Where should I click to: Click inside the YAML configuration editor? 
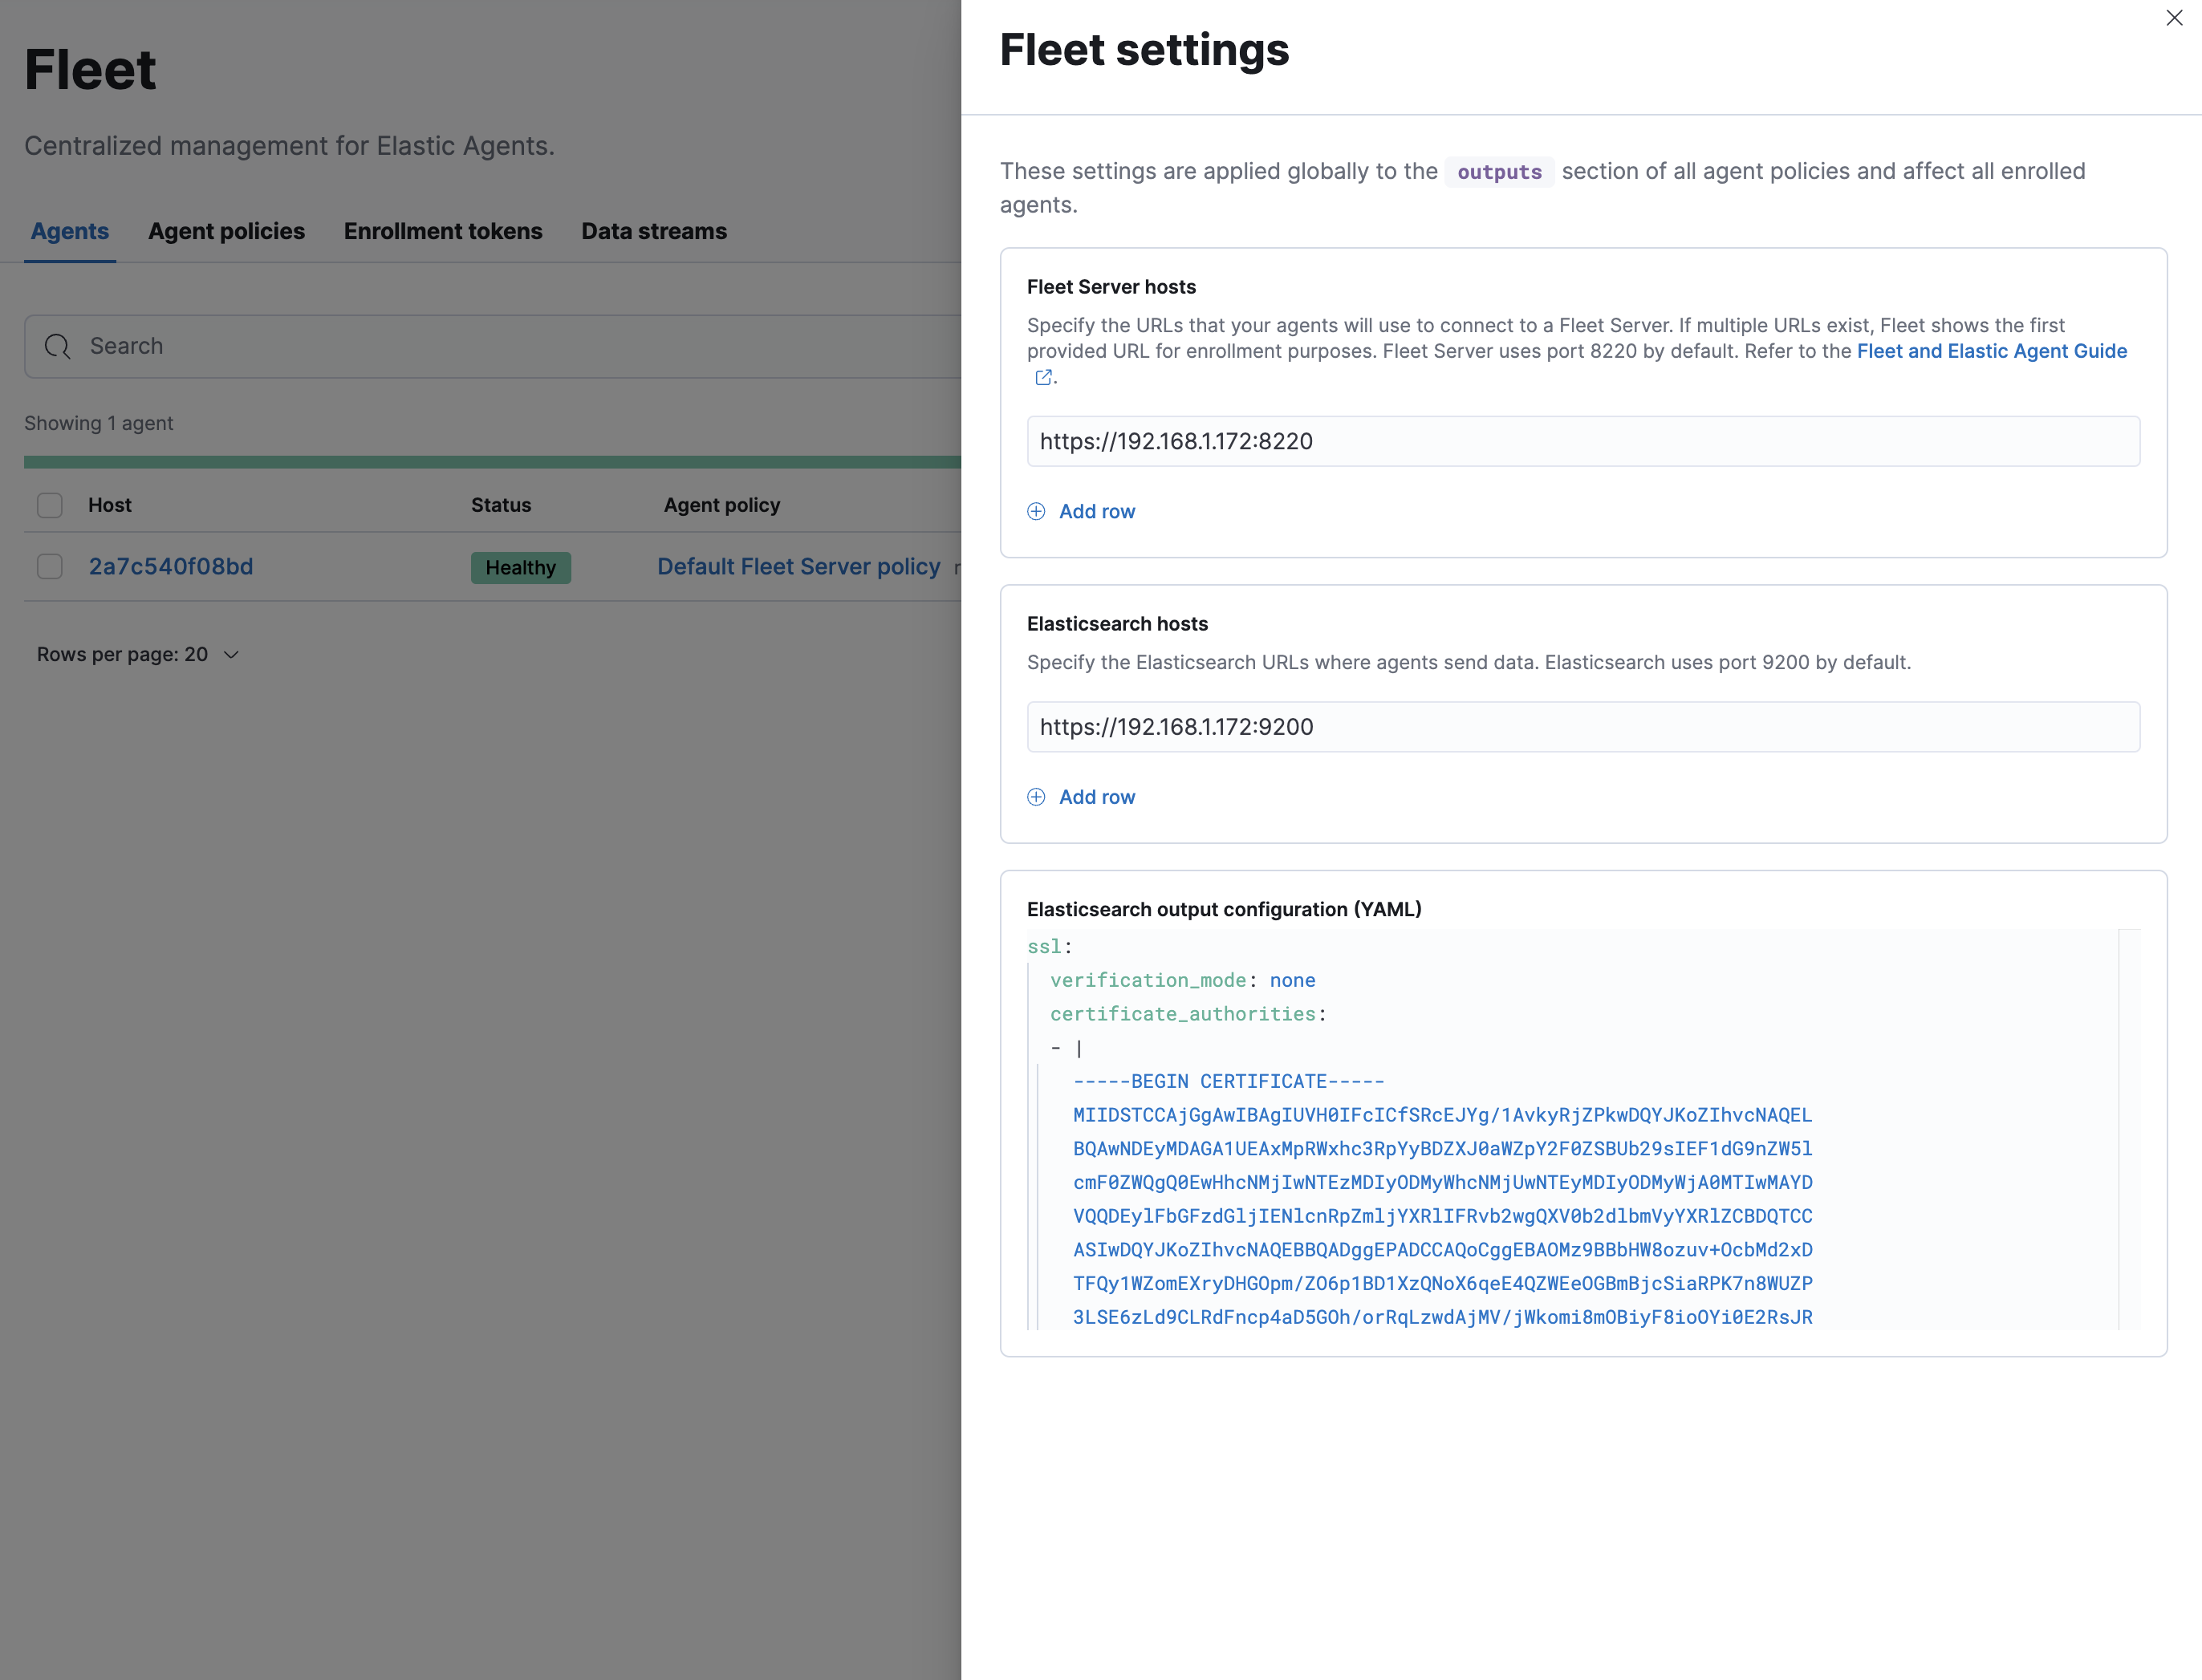(1570, 1130)
